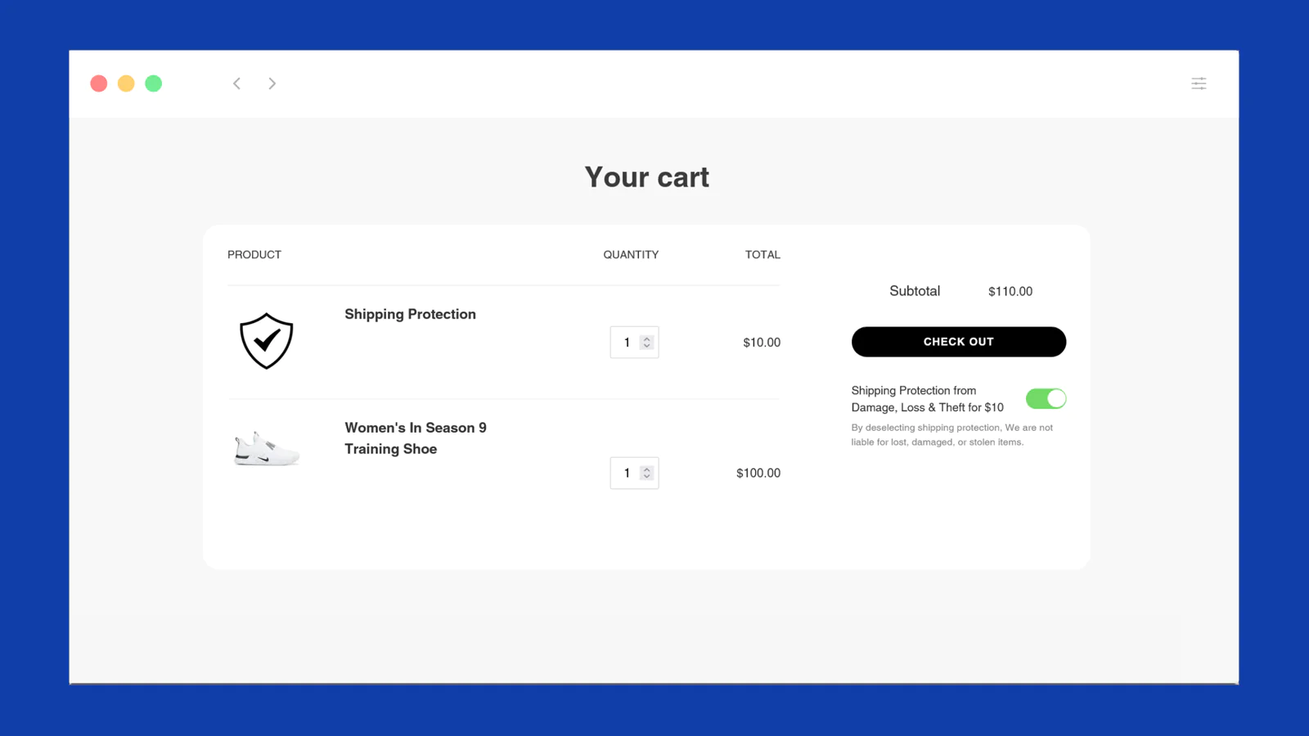1309x736 pixels.
Task: Open the white training shoe thumbnail
Action: coord(266,449)
